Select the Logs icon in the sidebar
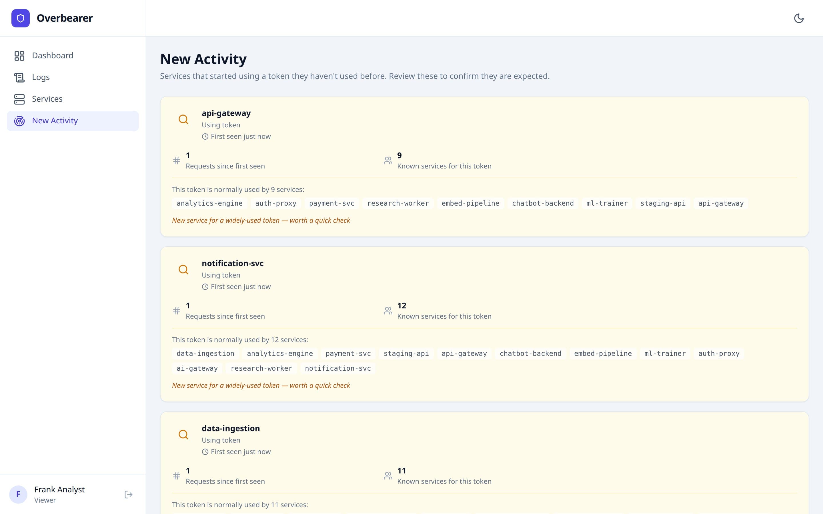 coord(19,77)
